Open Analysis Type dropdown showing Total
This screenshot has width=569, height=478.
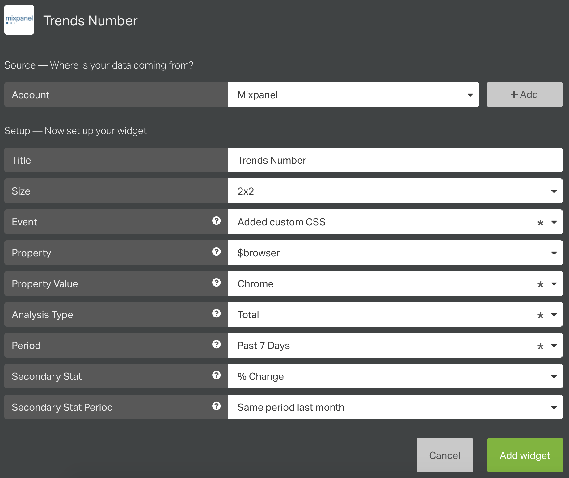tap(395, 314)
